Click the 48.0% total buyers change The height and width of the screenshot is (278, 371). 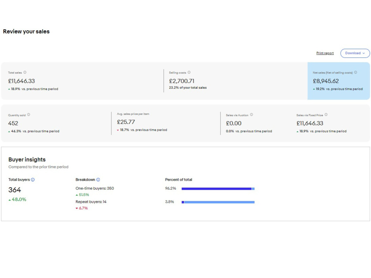(17, 199)
